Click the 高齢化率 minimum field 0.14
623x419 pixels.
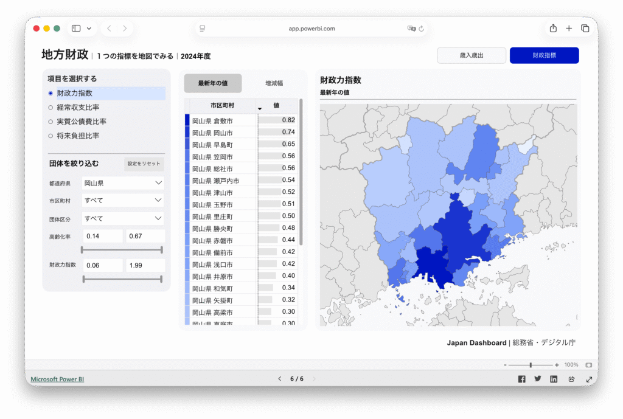pos(102,237)
